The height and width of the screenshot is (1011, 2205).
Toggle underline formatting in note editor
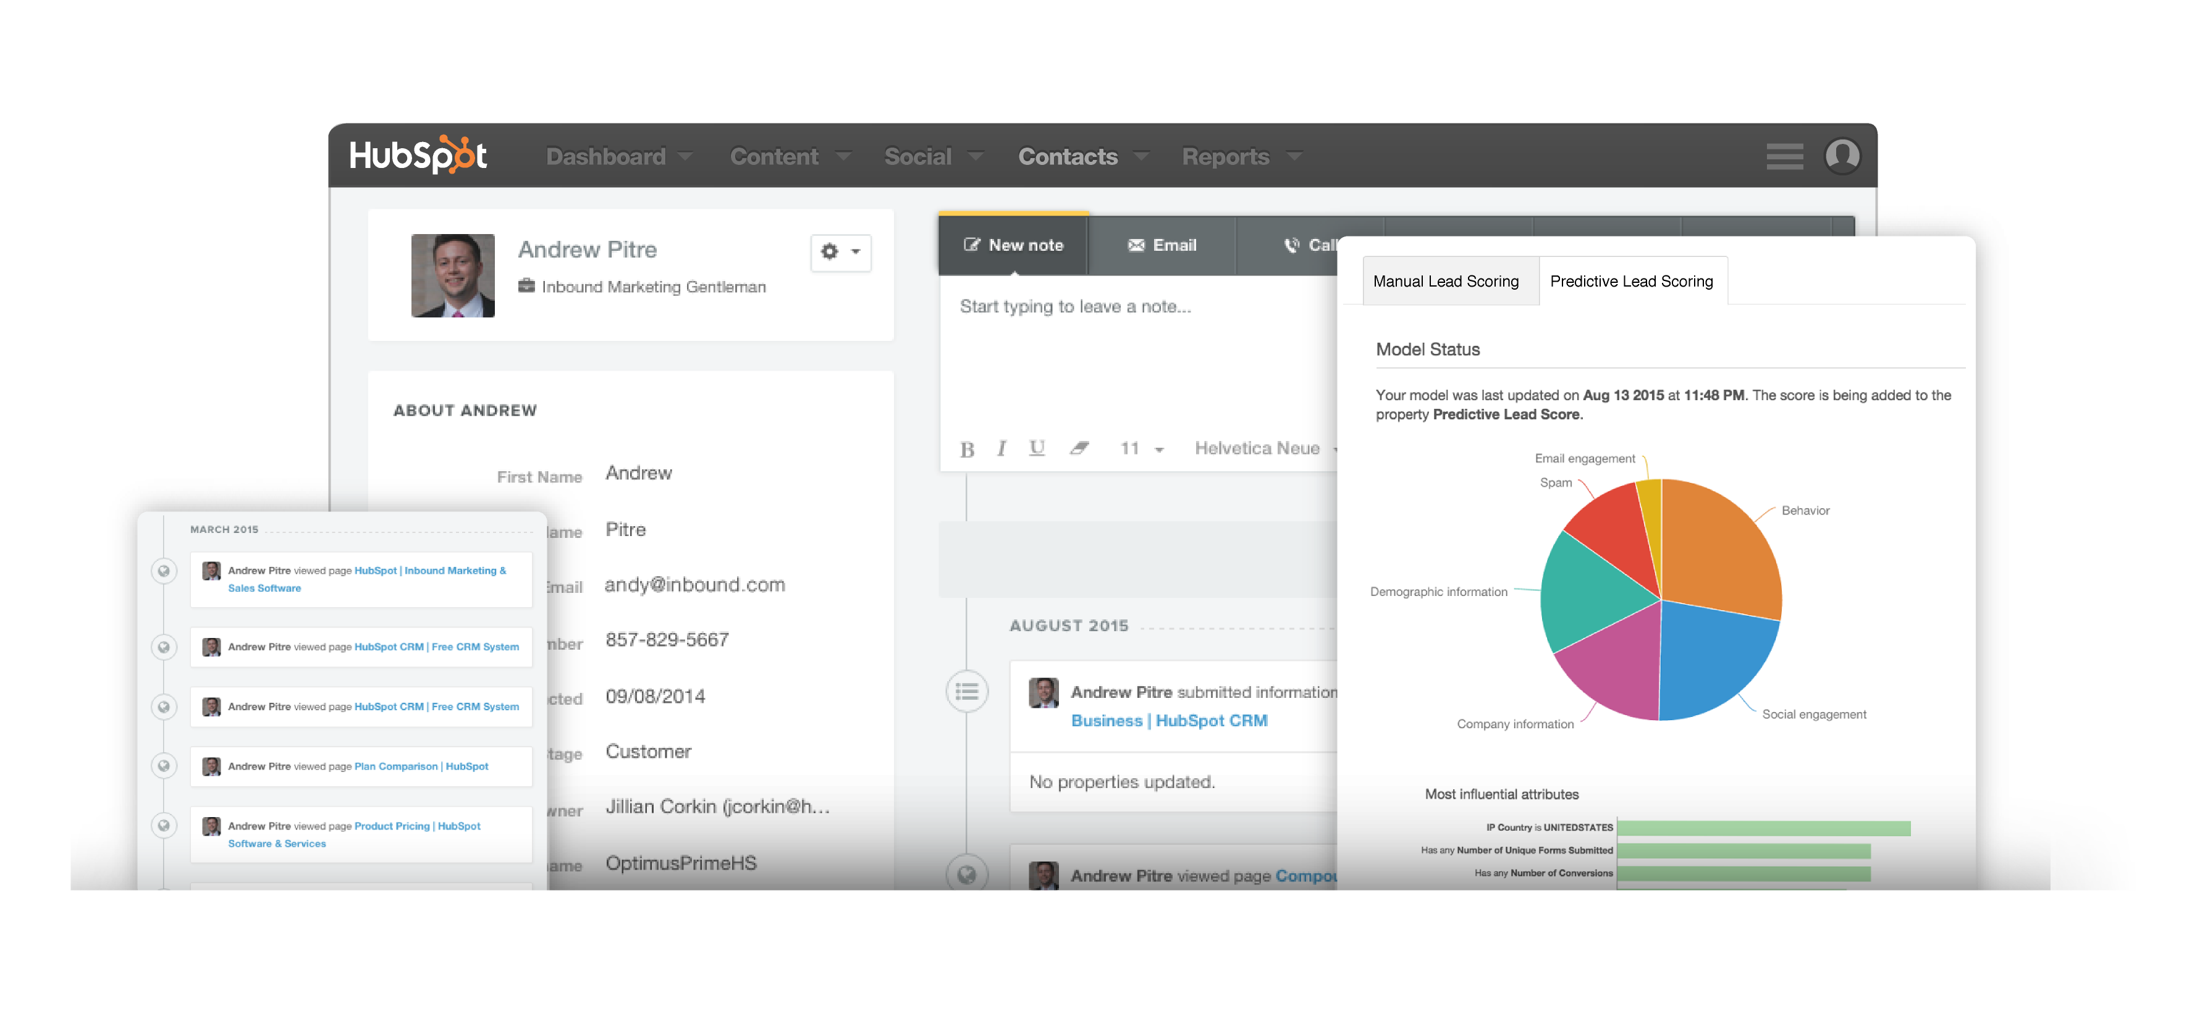(x=1037, y=448)
